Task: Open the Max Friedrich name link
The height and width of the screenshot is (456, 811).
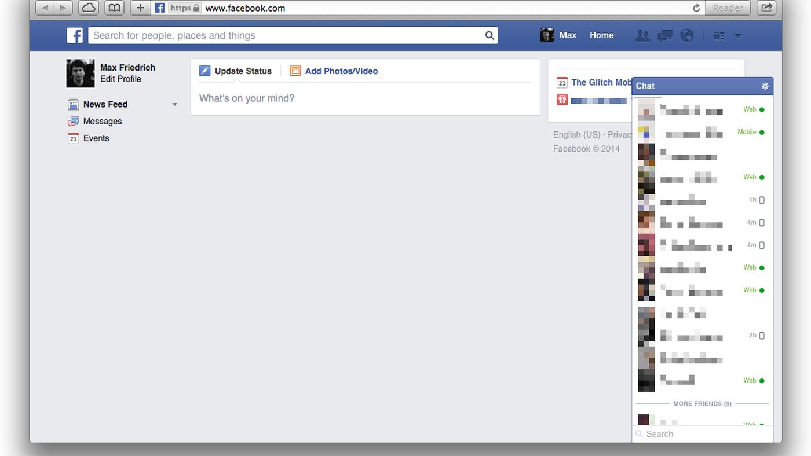Action: pos(127,68)
